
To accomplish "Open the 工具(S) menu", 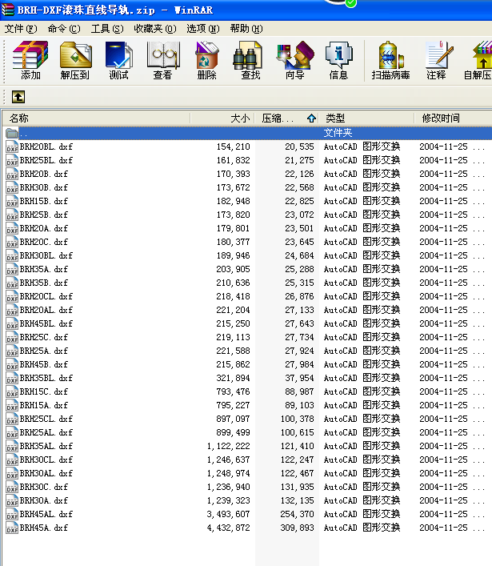I will pos(107,29).
